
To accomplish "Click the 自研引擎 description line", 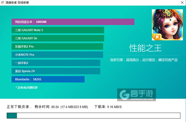I will (144, 60).
